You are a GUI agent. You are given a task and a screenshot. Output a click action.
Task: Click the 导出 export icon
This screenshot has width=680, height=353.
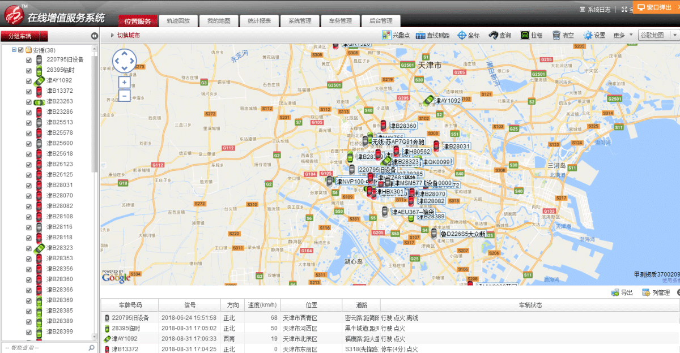click(x=622, y=292)
